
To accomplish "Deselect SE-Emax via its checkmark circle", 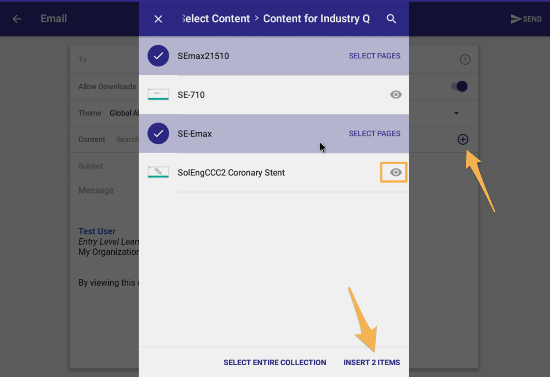I will [x=158, y=133].
